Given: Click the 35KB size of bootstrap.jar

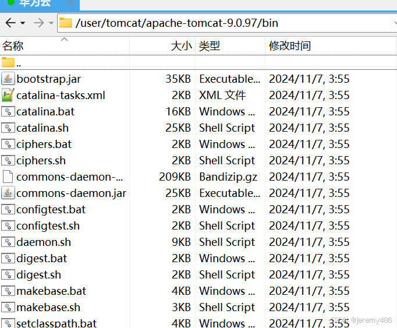Looking at the screenshot, I should 178,79.
